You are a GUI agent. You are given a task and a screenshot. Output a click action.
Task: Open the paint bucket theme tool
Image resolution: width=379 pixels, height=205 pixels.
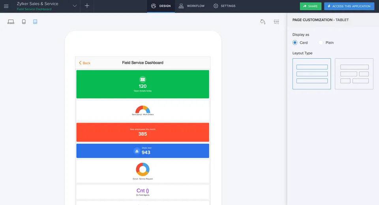point(263,22)
